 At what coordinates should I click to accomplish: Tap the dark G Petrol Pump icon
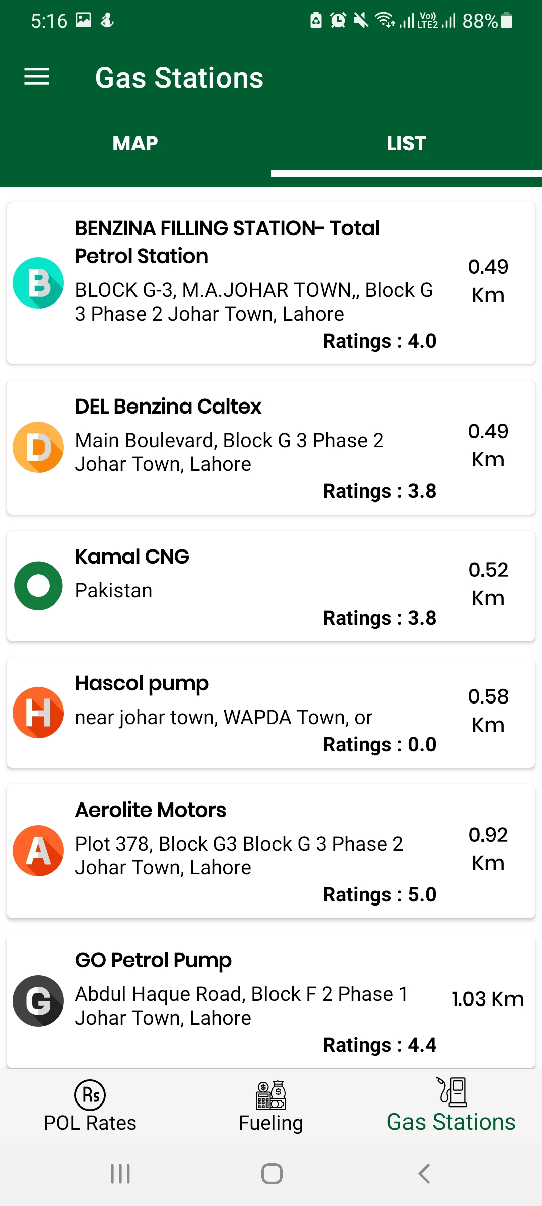click(x=38, y=1001)
